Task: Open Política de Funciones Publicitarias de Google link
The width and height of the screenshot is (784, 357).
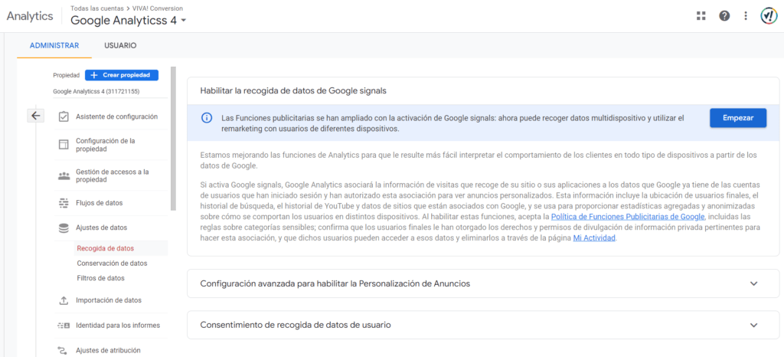Action: pyautogui.click(x=628, y=217)
